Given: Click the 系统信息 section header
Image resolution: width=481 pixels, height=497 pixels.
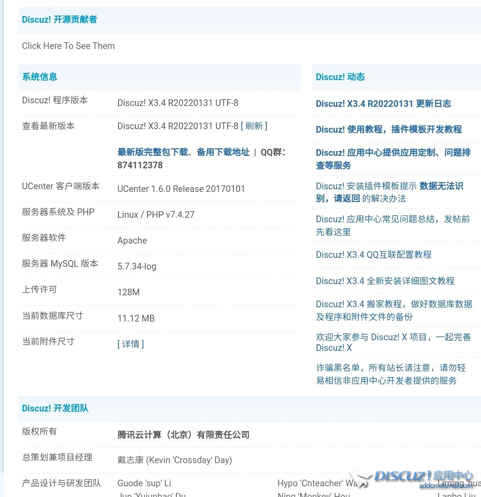Looking at the screenshot, I should [39, 77].
